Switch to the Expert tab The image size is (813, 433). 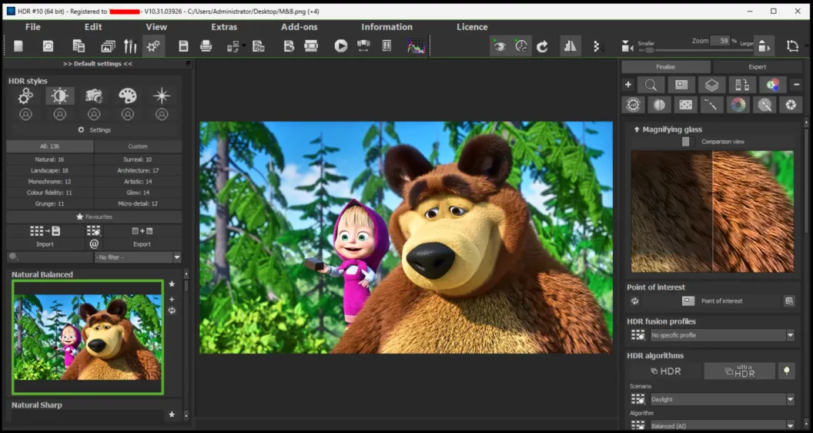pos(757,67)
